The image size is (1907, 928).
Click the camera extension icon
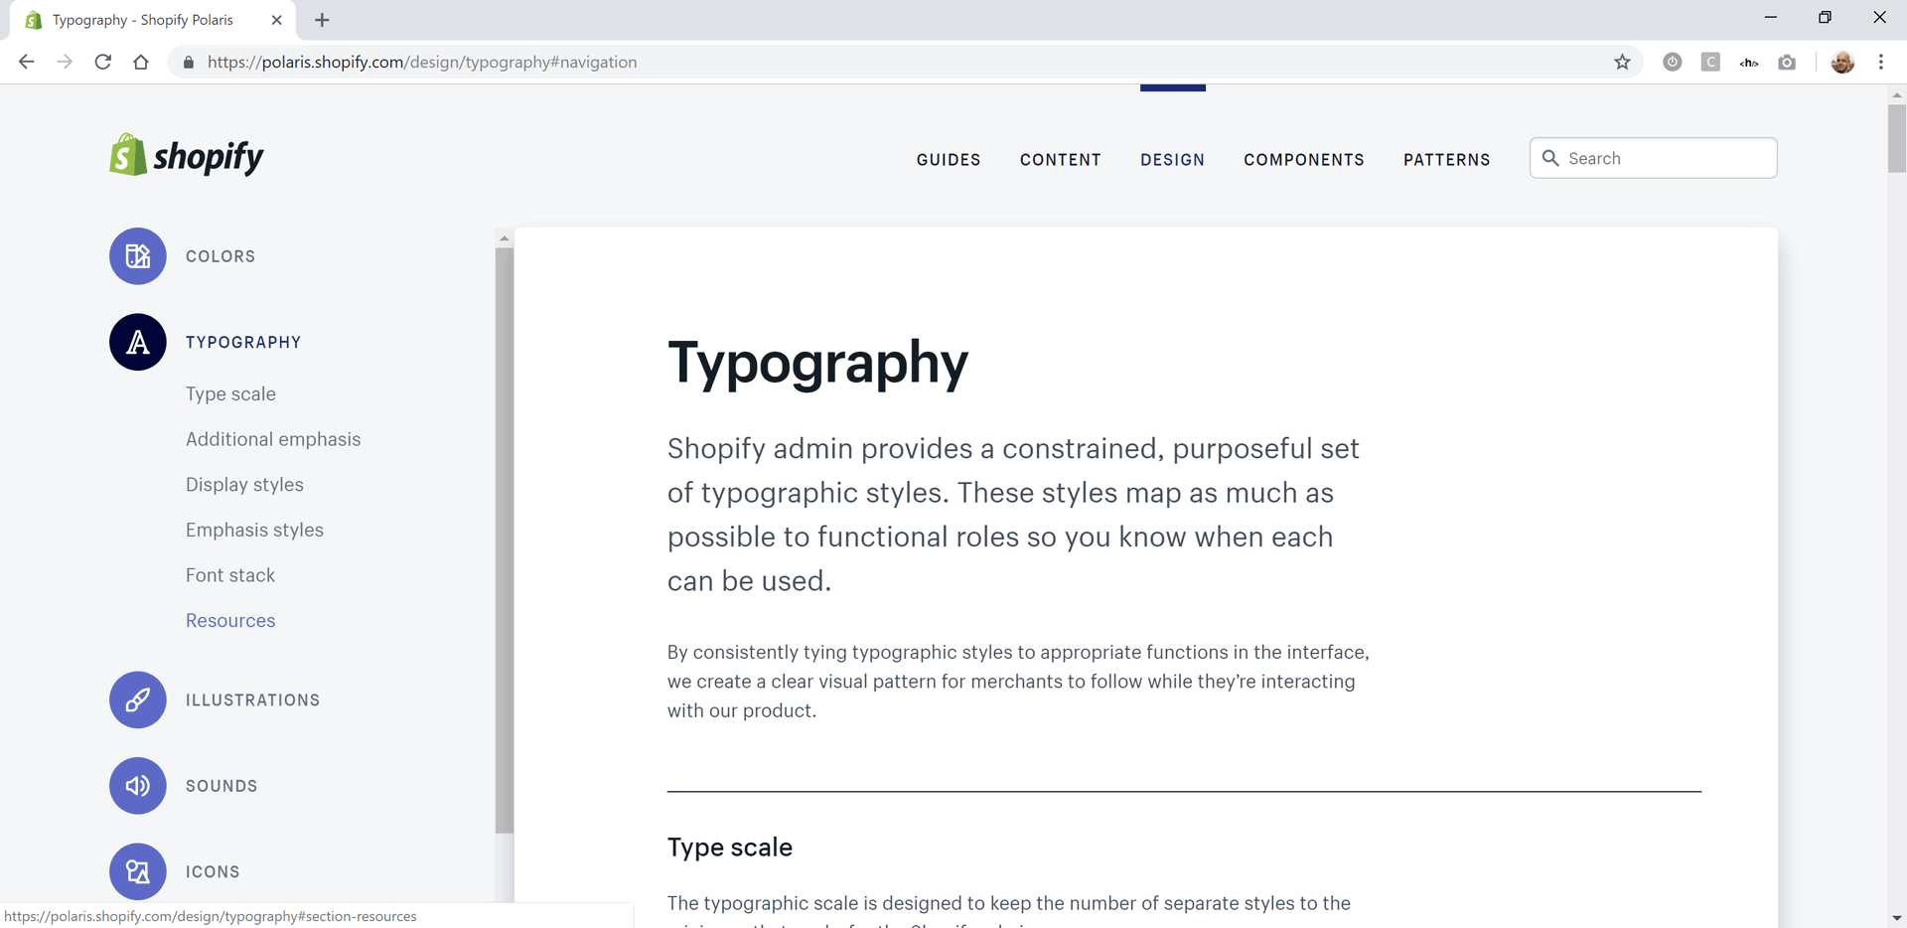(x=1787, y=62)
